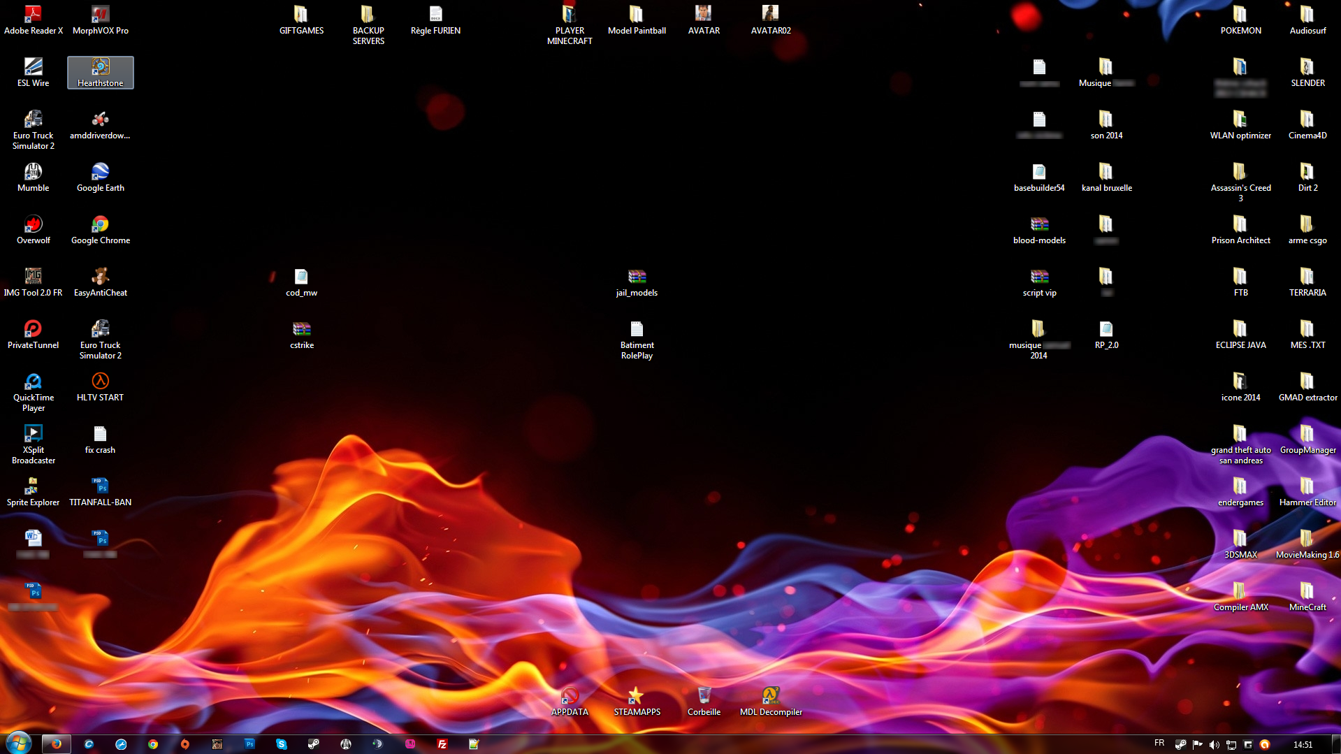Select the GIFTGAMES folder
This screenshot has height=754, width=1341.
click(301, 20)
